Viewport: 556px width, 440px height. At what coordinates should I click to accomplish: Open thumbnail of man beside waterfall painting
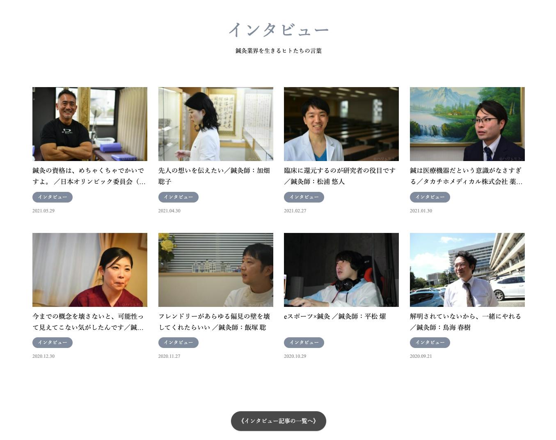click(x=467, y=124)
